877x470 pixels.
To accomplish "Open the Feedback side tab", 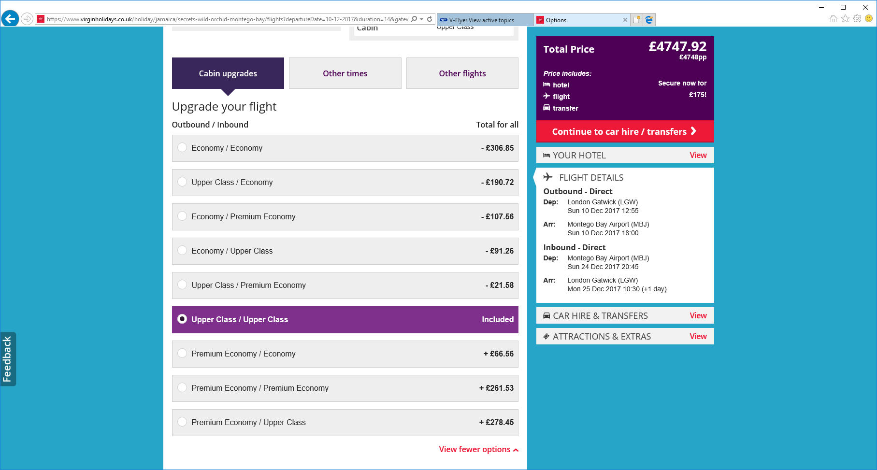I will [x=8, y=359].
